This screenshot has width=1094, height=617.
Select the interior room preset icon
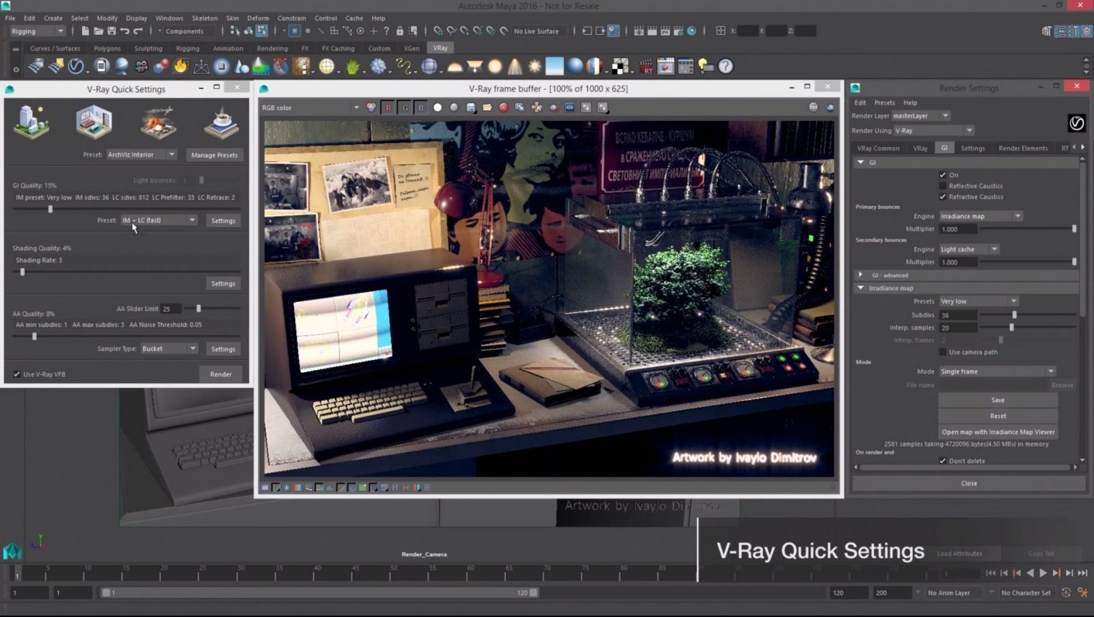point(94,122)
